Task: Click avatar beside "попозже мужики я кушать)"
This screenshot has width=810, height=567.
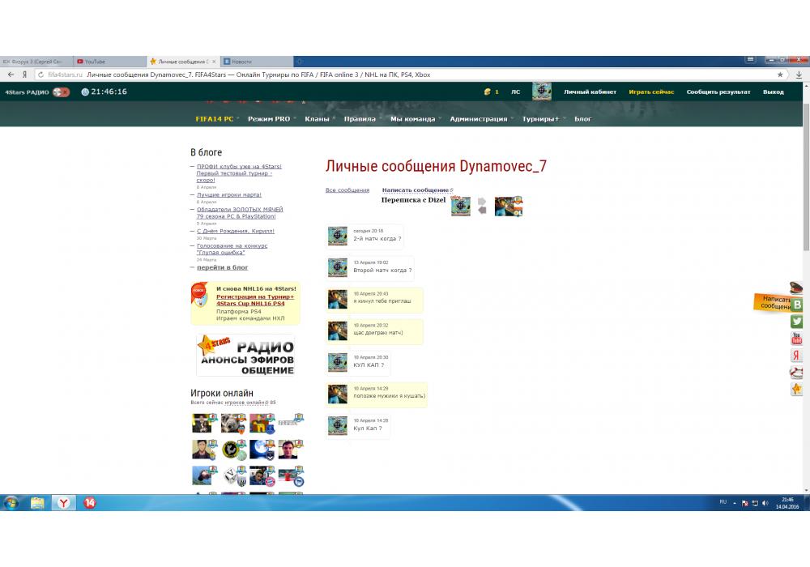Action: pyautogui.click(x=337, y=394)
